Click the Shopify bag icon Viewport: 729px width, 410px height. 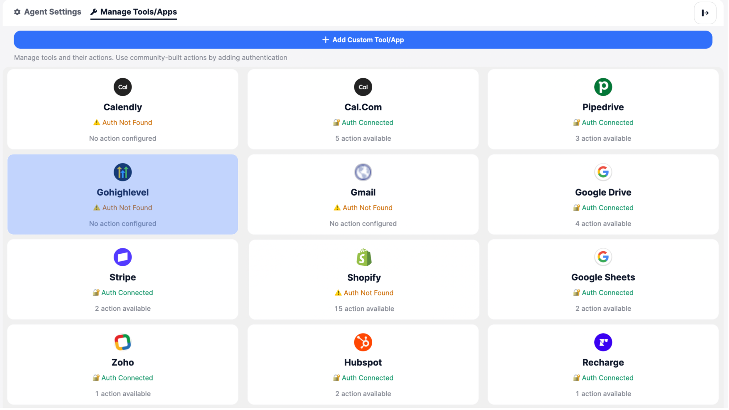pos(363,257)
